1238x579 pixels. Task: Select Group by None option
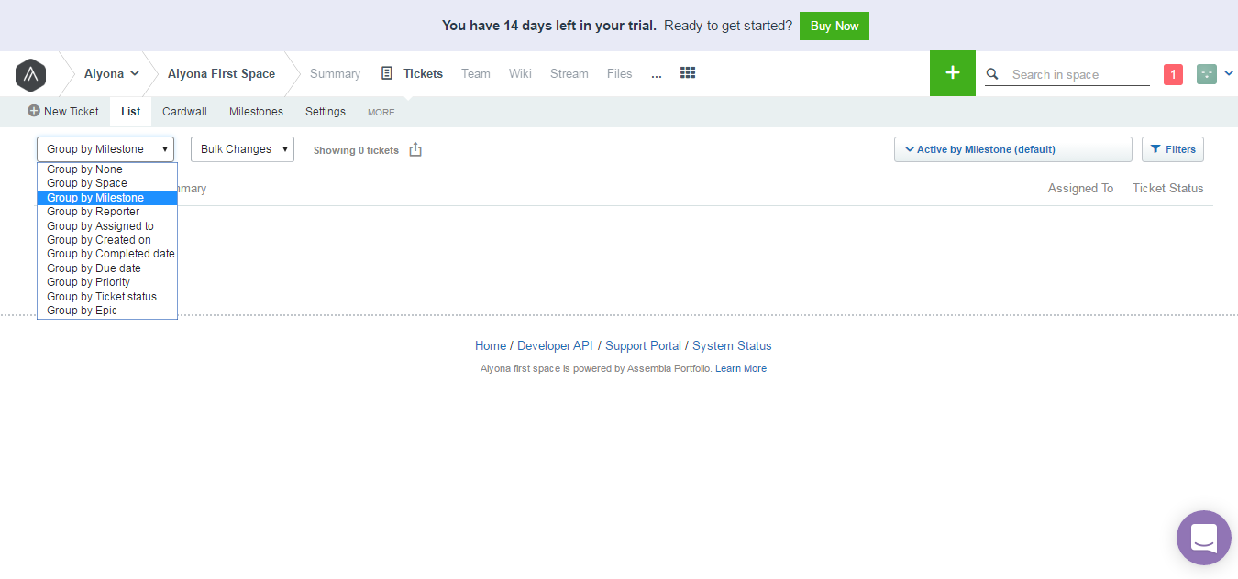pos(107,169)
